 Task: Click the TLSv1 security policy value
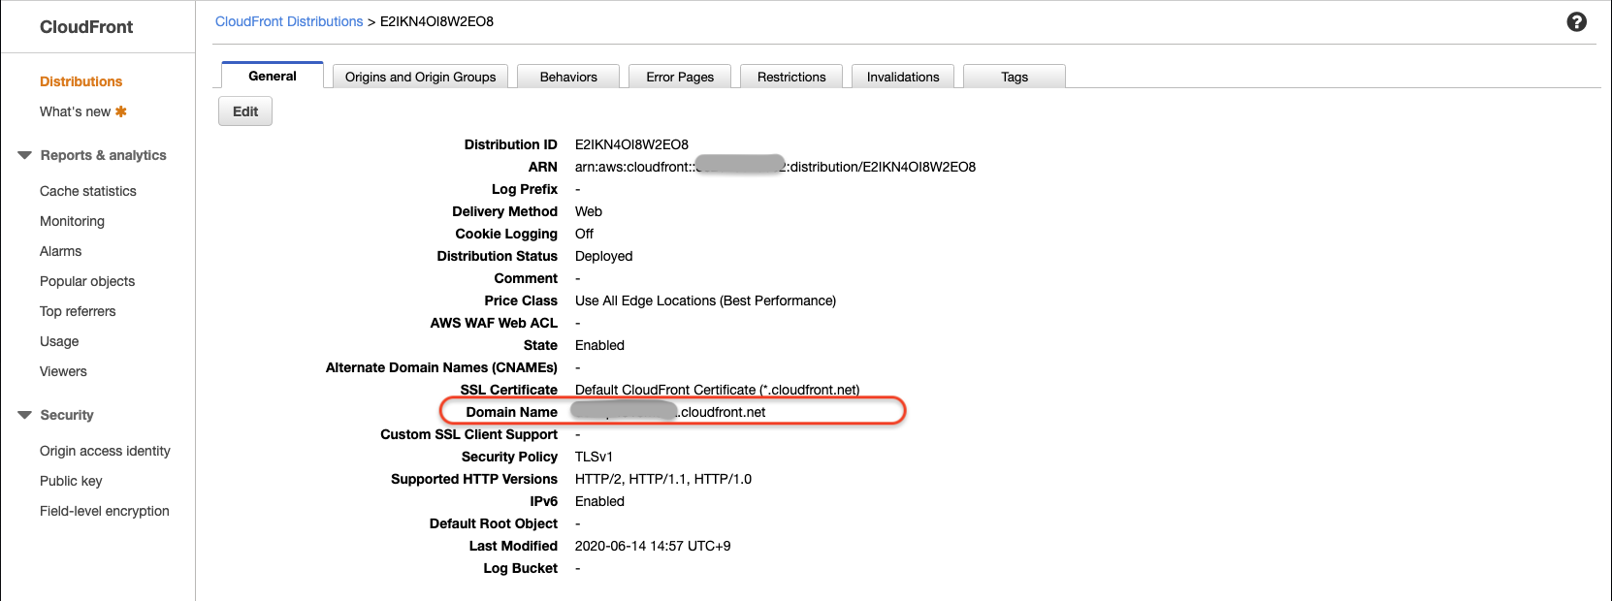[x=594, y=457]
